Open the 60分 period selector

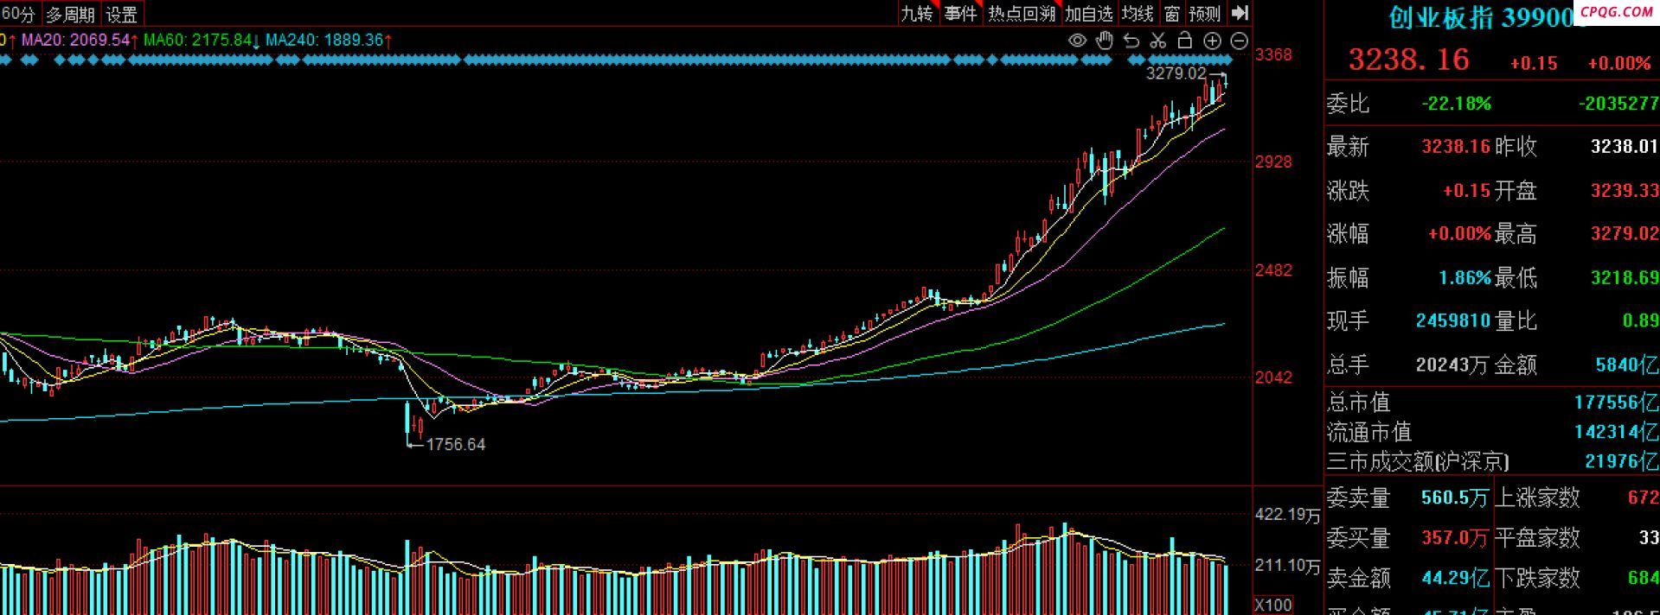pos(18,15)
